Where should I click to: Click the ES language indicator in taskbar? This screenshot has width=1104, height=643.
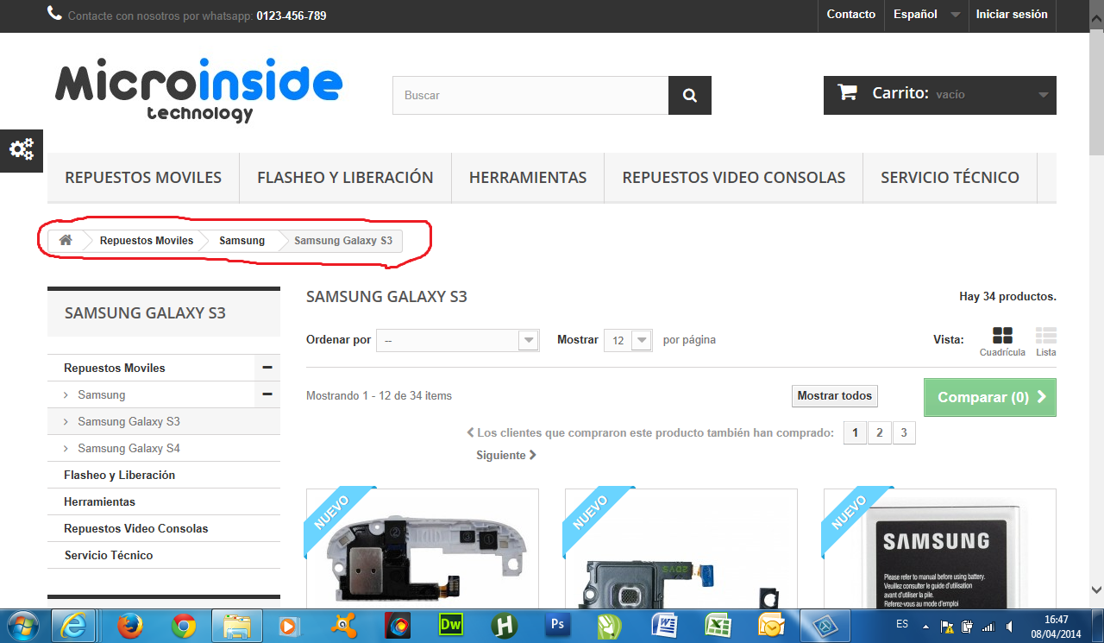tap(902, 624)
